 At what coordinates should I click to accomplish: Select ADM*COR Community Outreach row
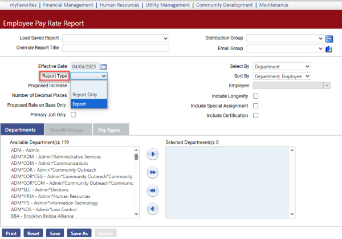[x=72, y=170]
